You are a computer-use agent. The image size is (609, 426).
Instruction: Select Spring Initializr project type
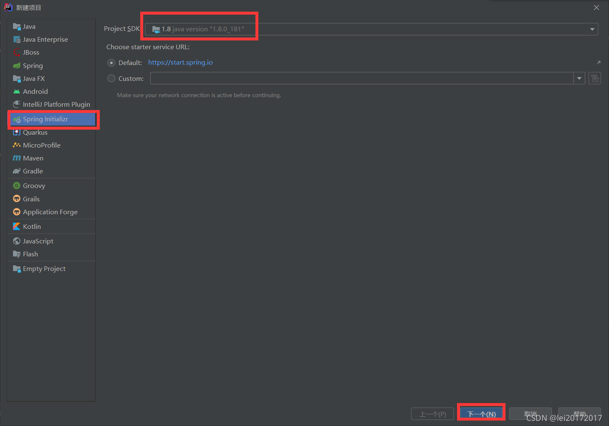(x=51, y=119)
